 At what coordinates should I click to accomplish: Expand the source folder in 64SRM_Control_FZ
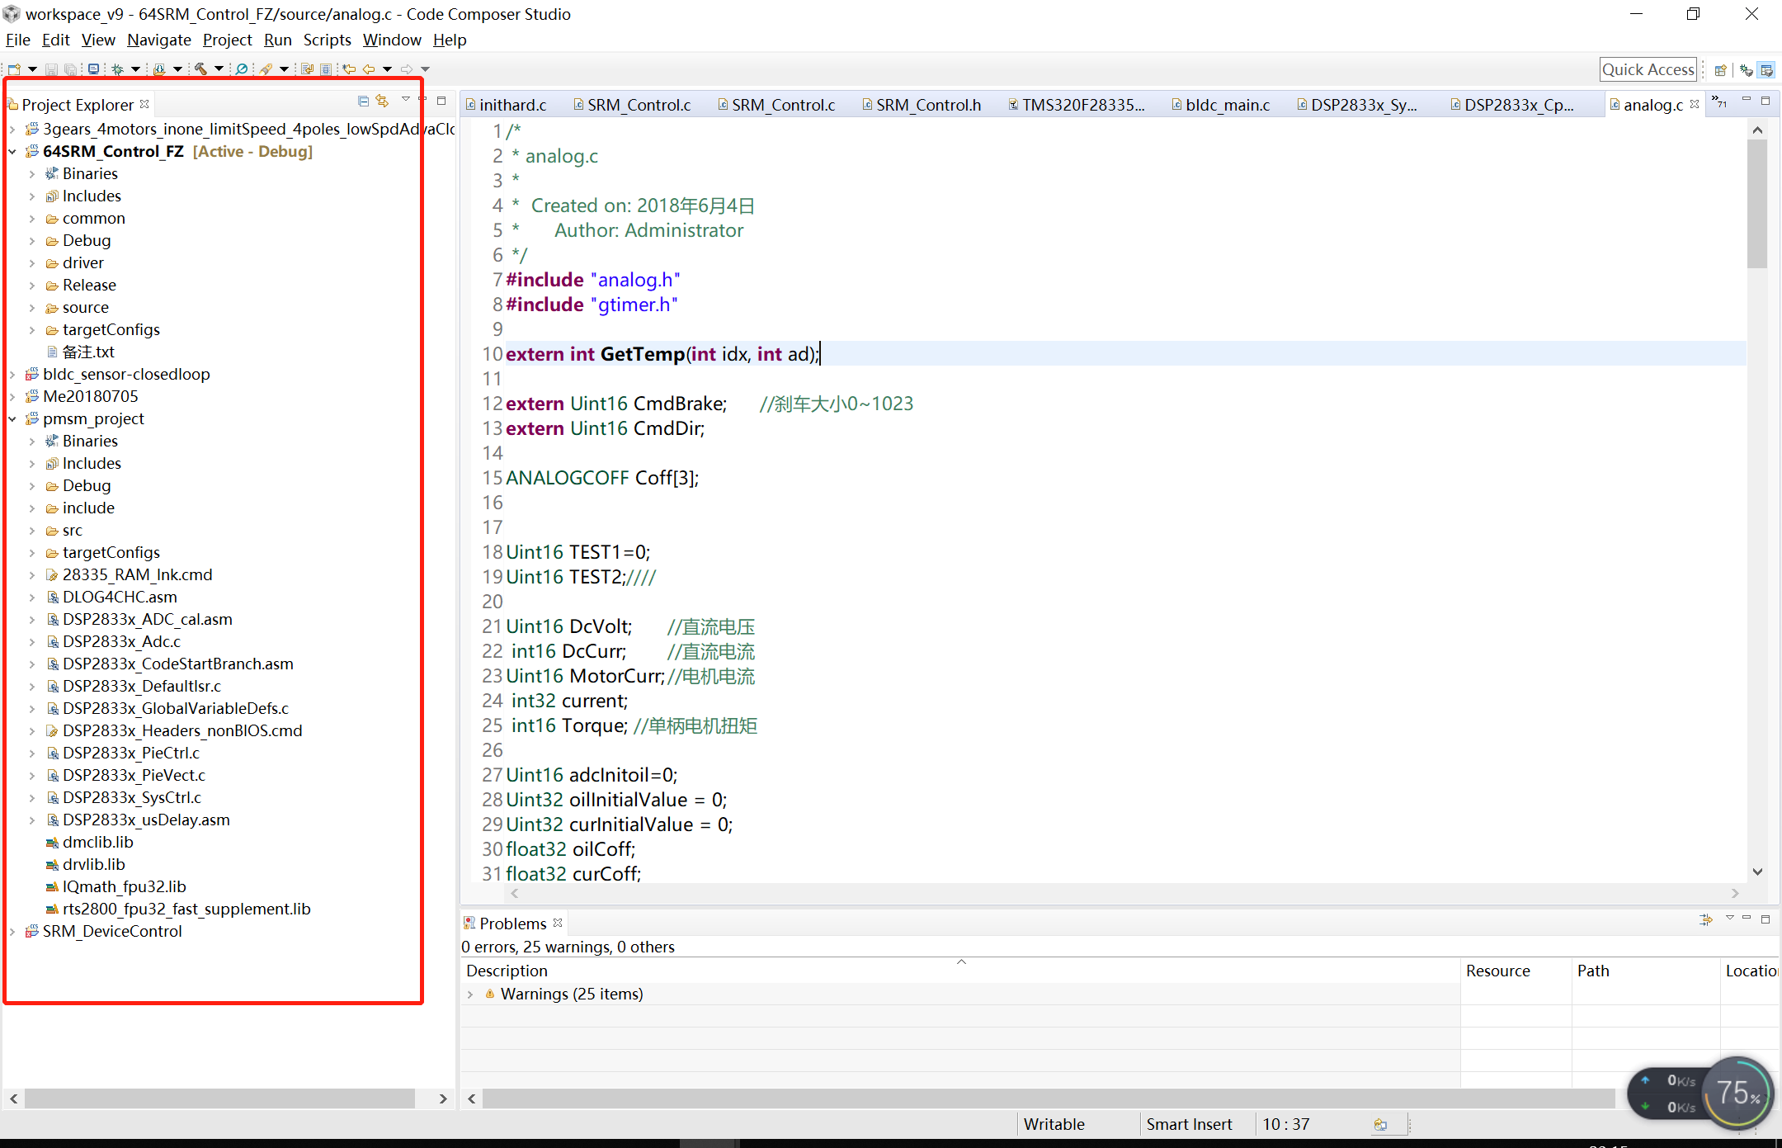pos(32,308)
